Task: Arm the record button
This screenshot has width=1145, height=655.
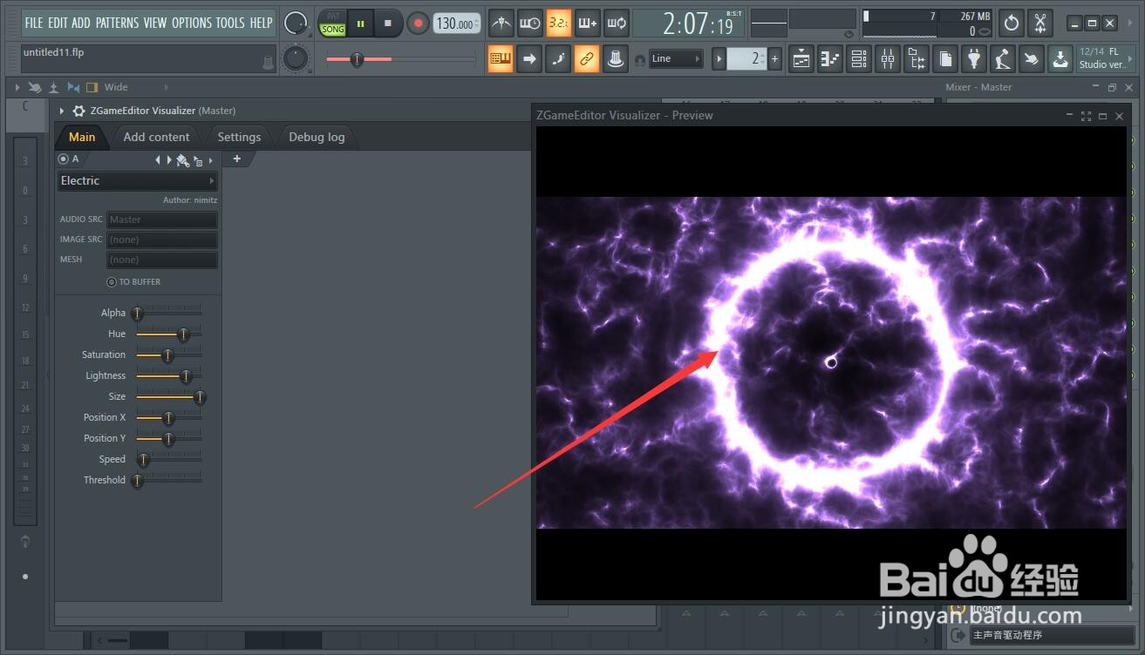Action: coord(419,24)
